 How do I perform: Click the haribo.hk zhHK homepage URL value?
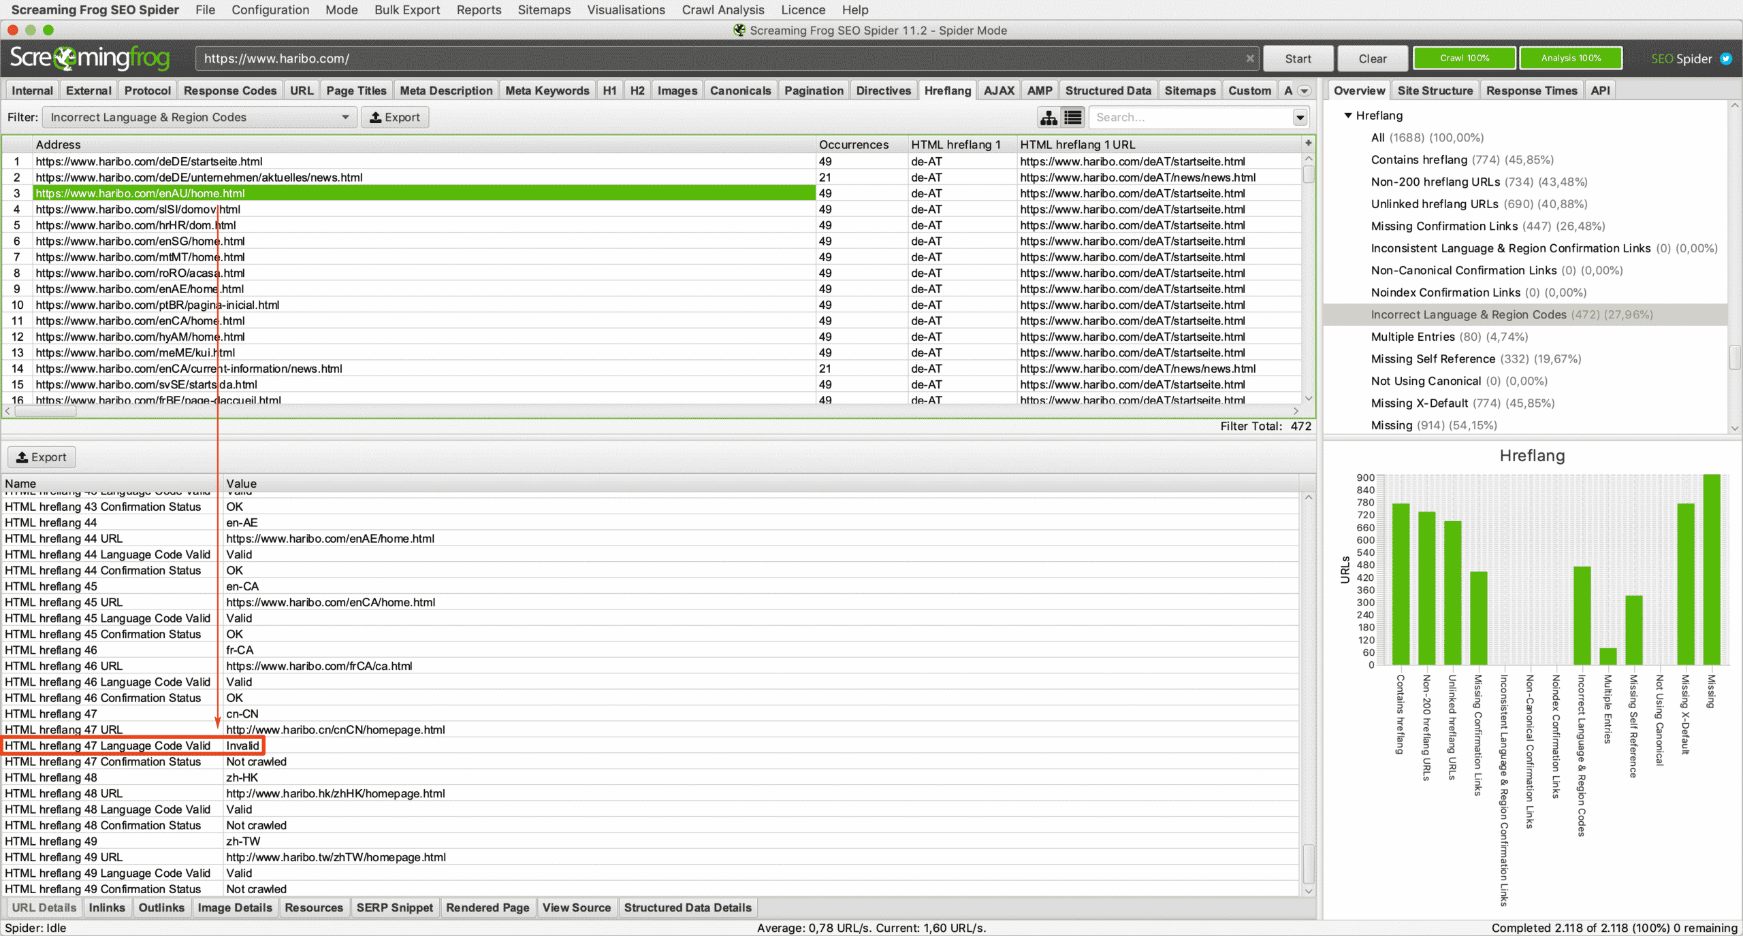[x=335, y=793]
